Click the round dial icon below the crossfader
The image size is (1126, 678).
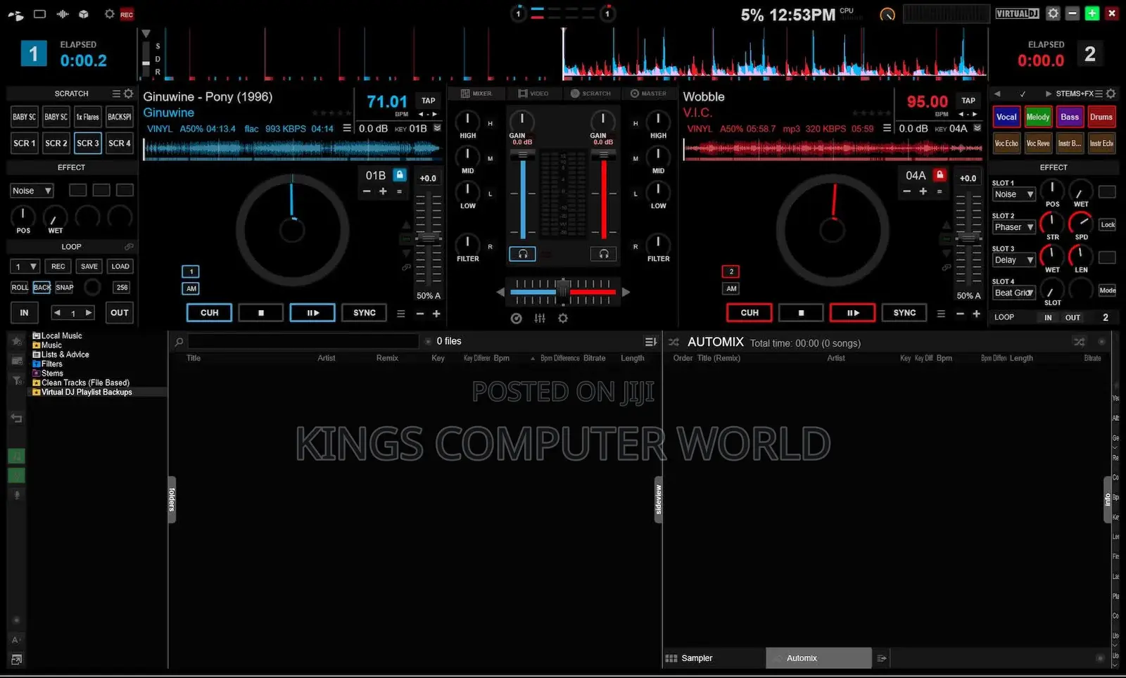pos(517,319)
